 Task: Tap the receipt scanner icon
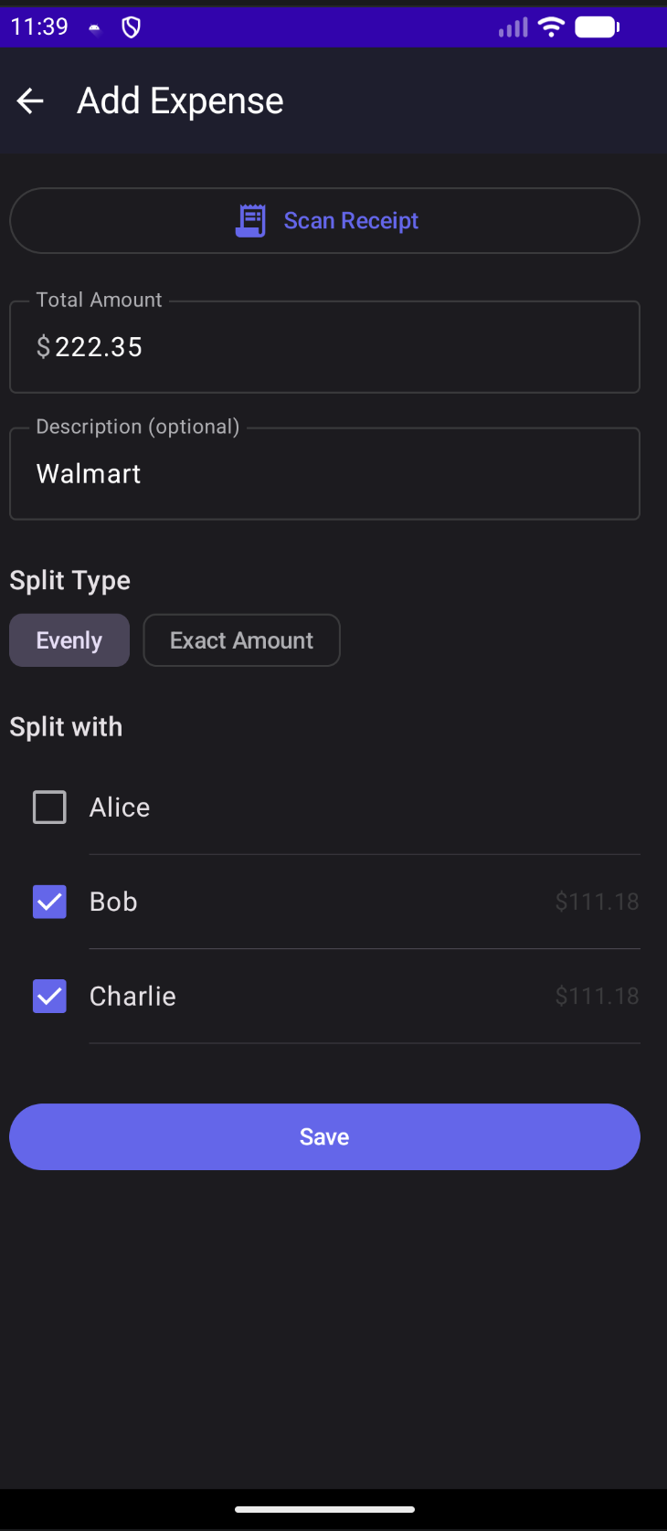[x=250, y=221]
